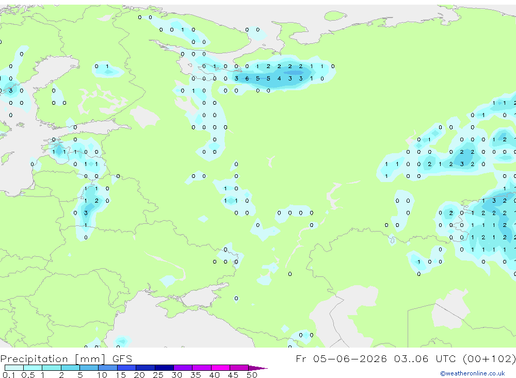Select the 45–50 mm legend swatch

tap(239, 368)
